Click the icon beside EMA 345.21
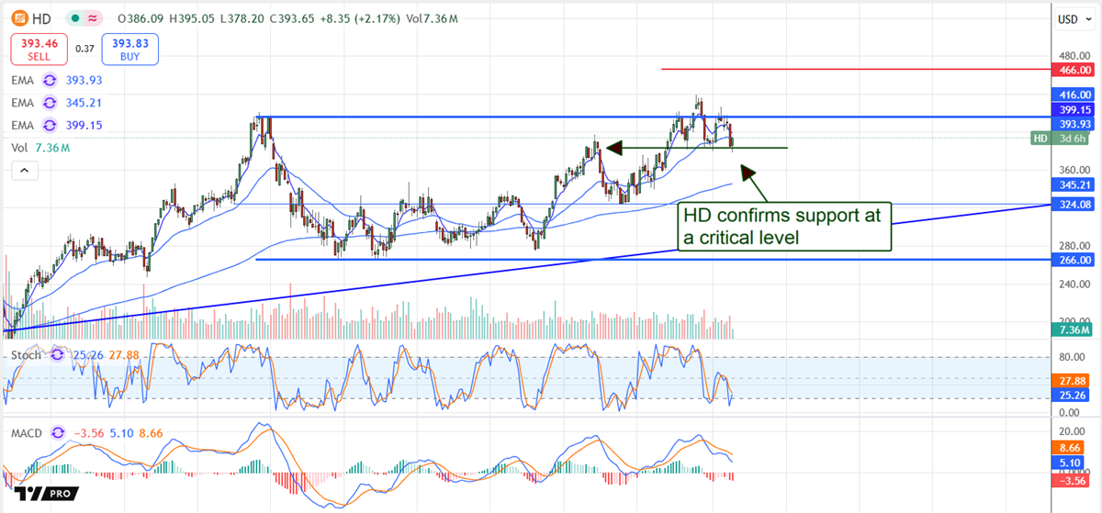1102x513 pixels. [x=49, y=103]
